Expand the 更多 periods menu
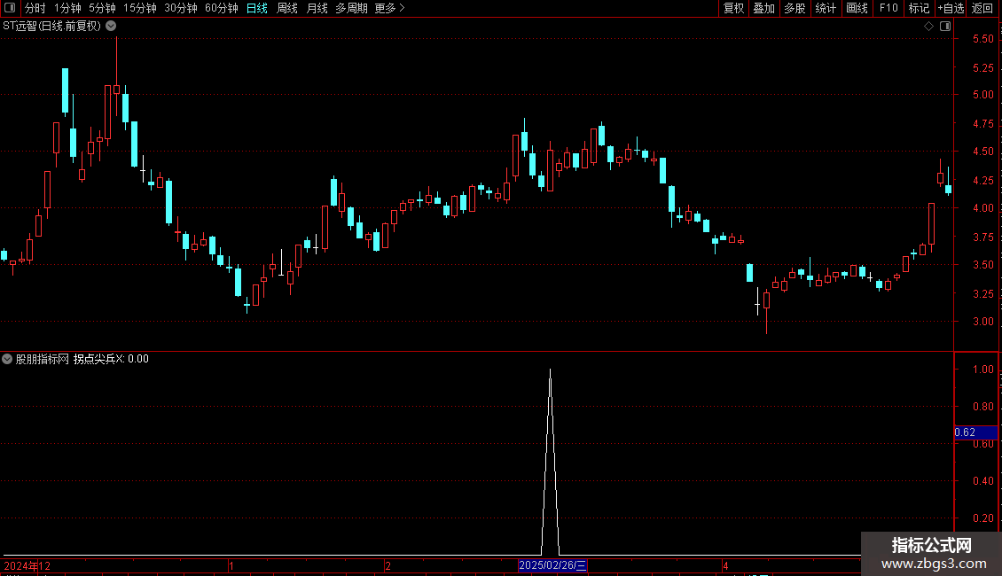1002x576 pixels. tap(390, 8)
